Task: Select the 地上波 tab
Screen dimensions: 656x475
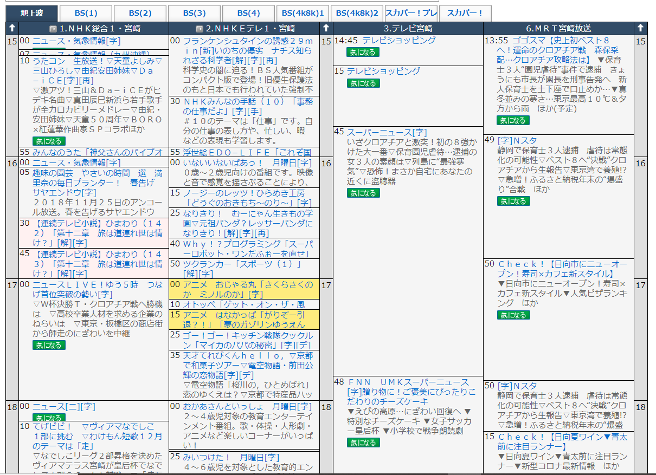Action: point(31,13)
